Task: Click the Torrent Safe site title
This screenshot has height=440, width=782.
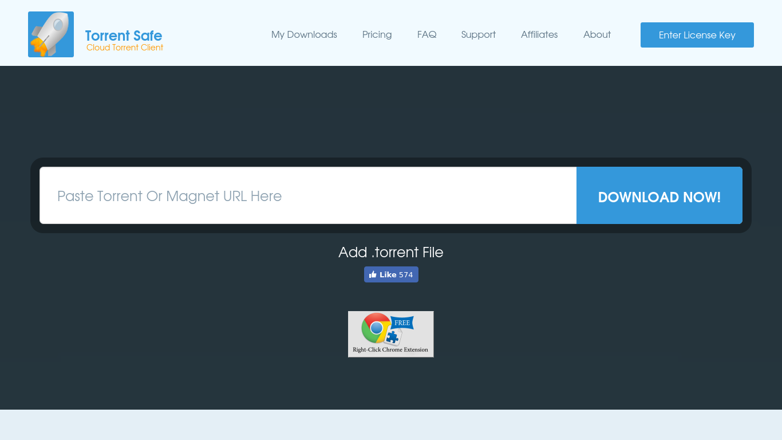Action: tap(124, 36)
